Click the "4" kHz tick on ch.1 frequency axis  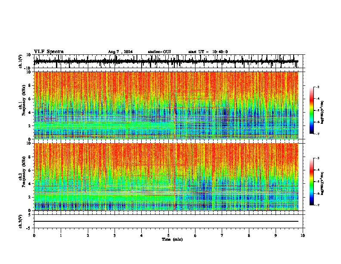coord(30,113)
